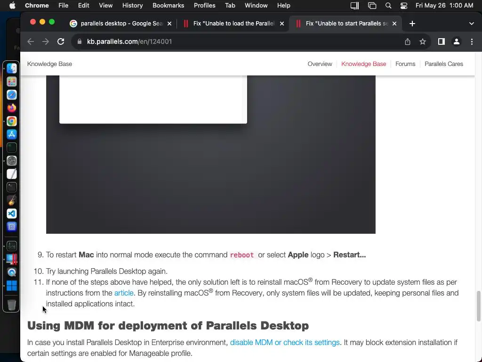This screenshot has height=362, width=482.
Task: Launch Firefox from the dock
Action: pyautogui.click(x=12, y=108)
